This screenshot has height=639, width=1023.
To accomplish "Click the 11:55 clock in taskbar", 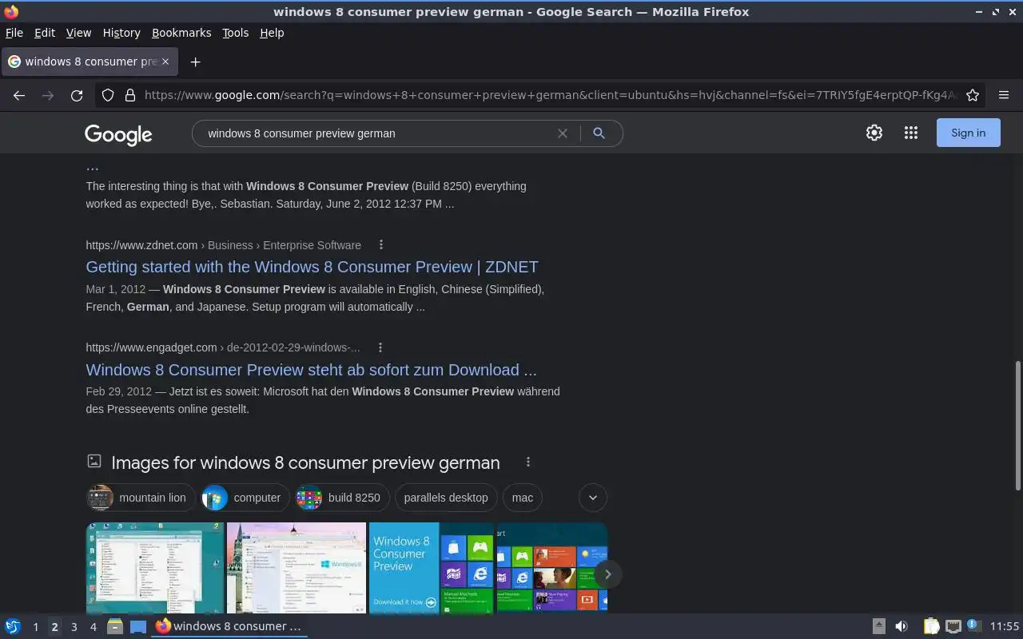I will click(1005, 626).
